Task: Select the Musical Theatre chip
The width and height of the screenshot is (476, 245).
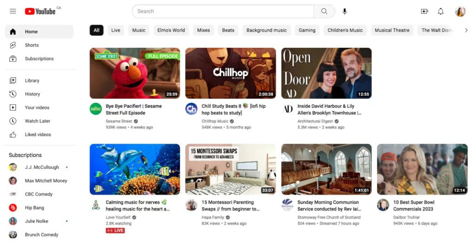Action: click(x=392, y=30)
